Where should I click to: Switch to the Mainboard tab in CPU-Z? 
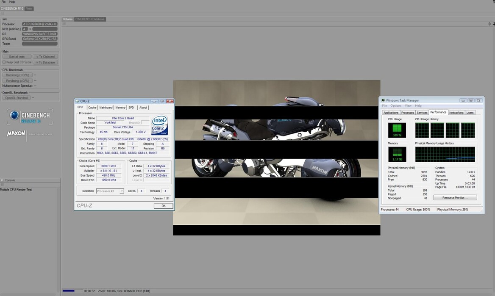coord(106,108)
